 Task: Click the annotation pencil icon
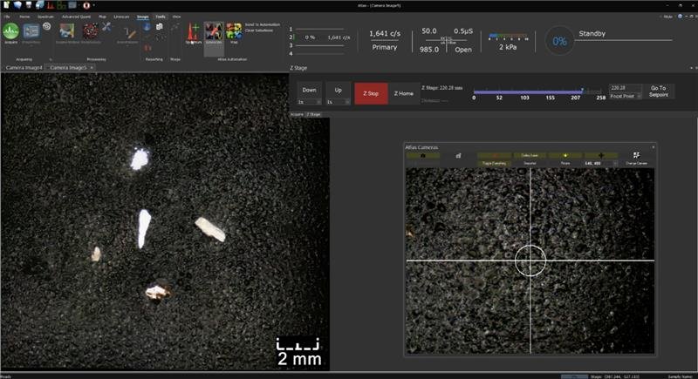click(x=130, y=33)
